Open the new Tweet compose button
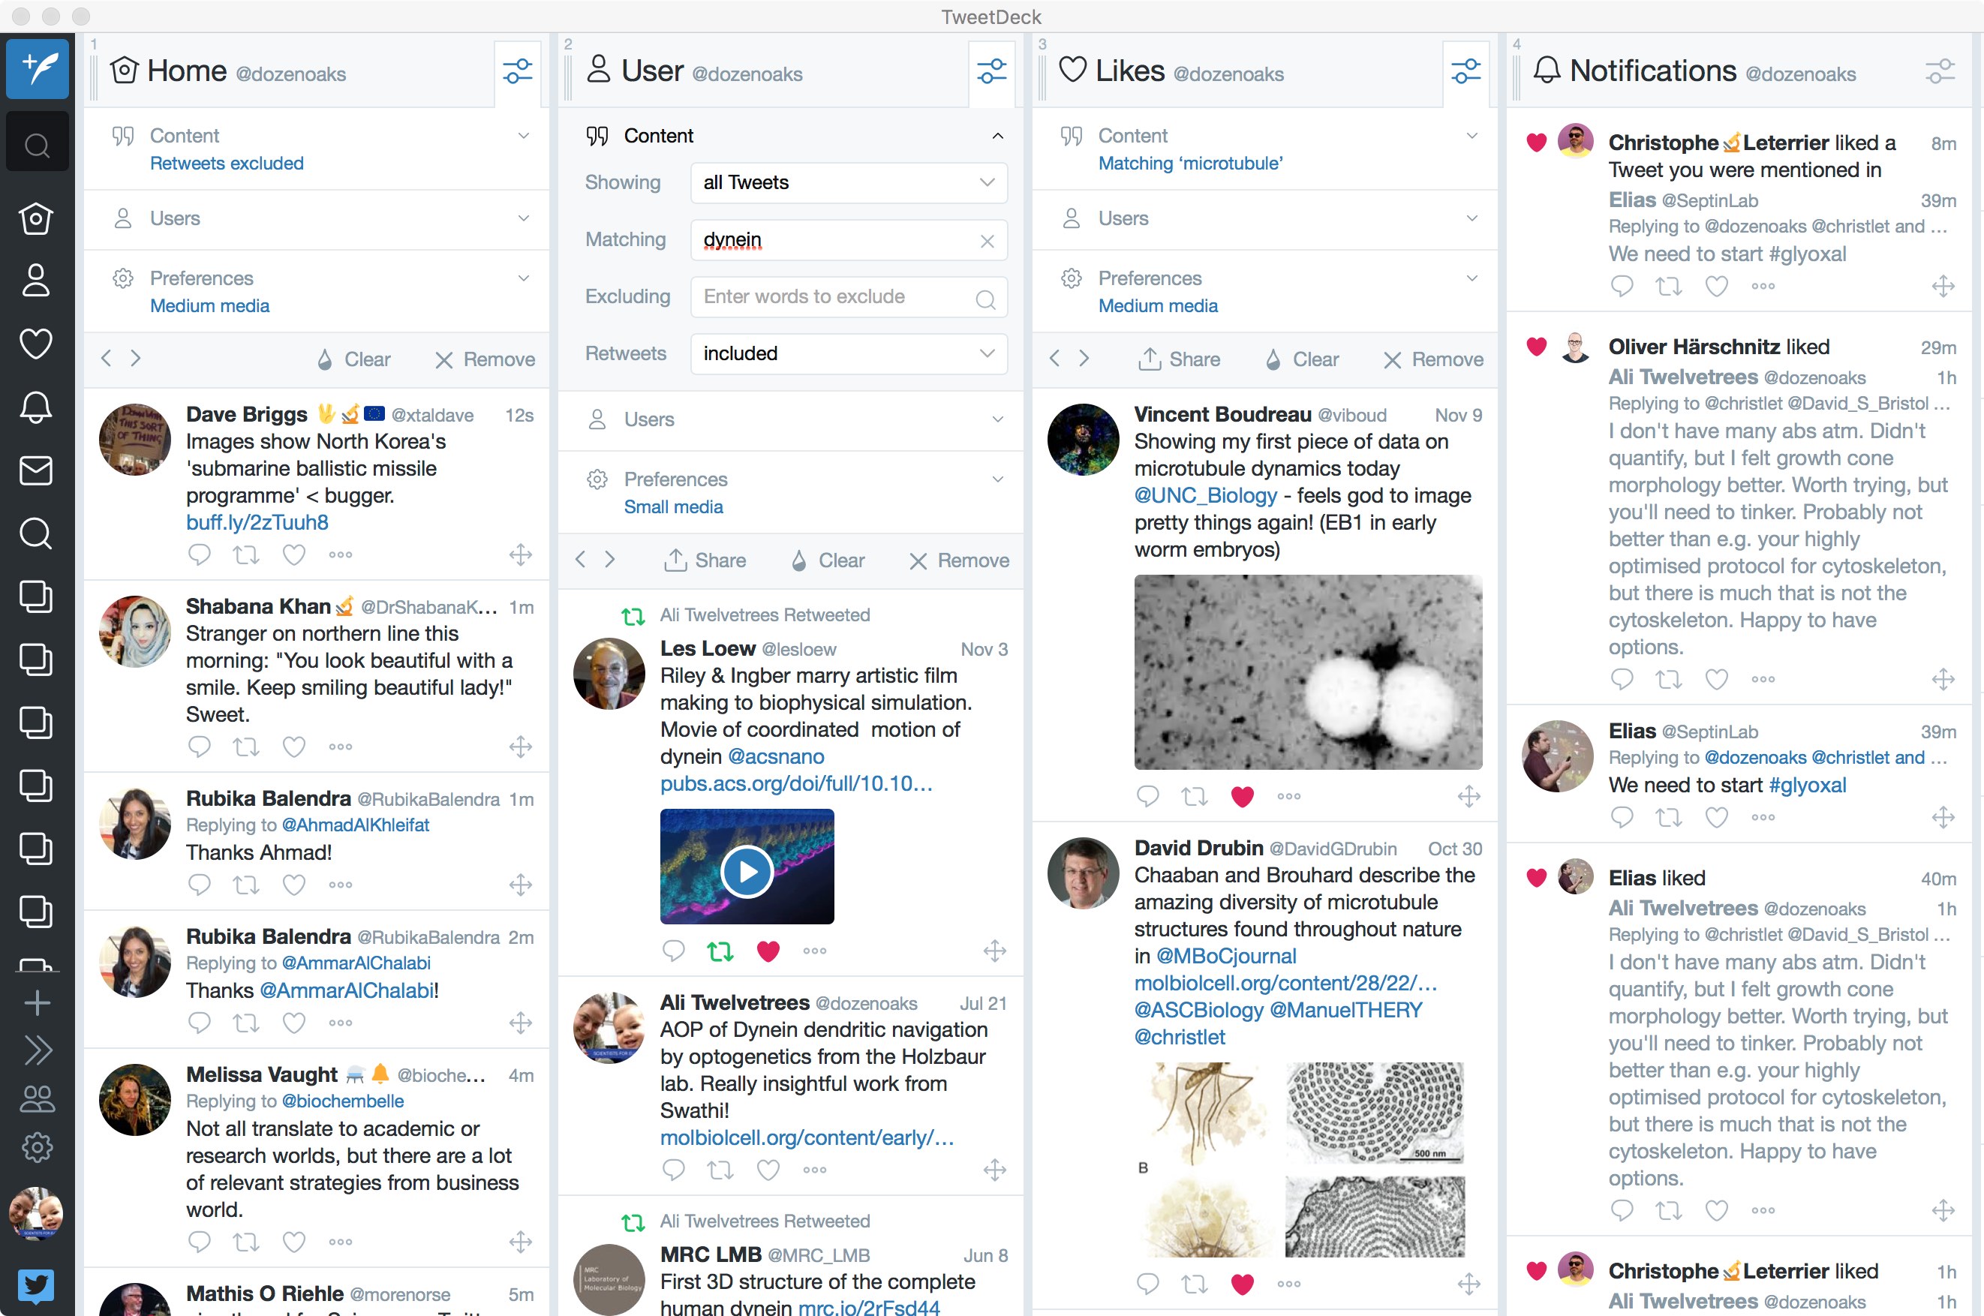 pos(37,69)
